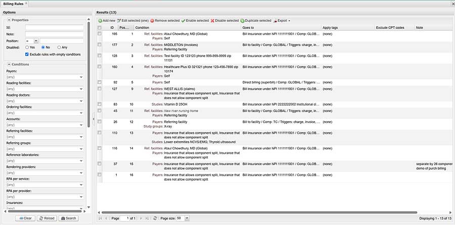This screenshot has width=455, height=225.
Task: Click Edit selected (one) toolbar icon
Action: [119, 21]
